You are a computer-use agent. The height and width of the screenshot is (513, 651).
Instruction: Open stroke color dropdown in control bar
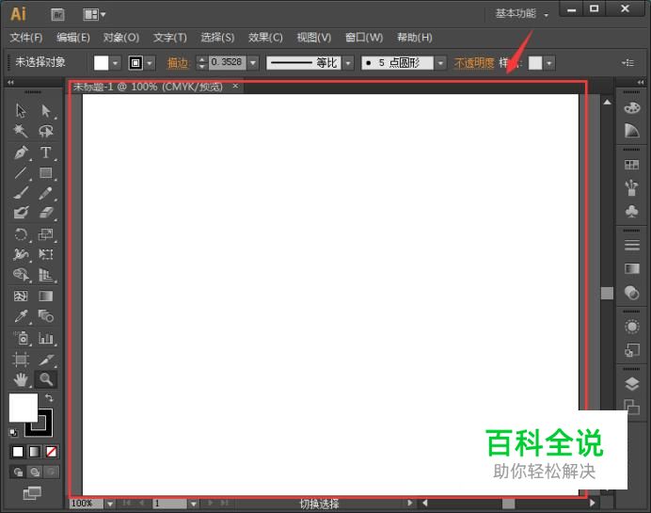[x=150, y=63]
